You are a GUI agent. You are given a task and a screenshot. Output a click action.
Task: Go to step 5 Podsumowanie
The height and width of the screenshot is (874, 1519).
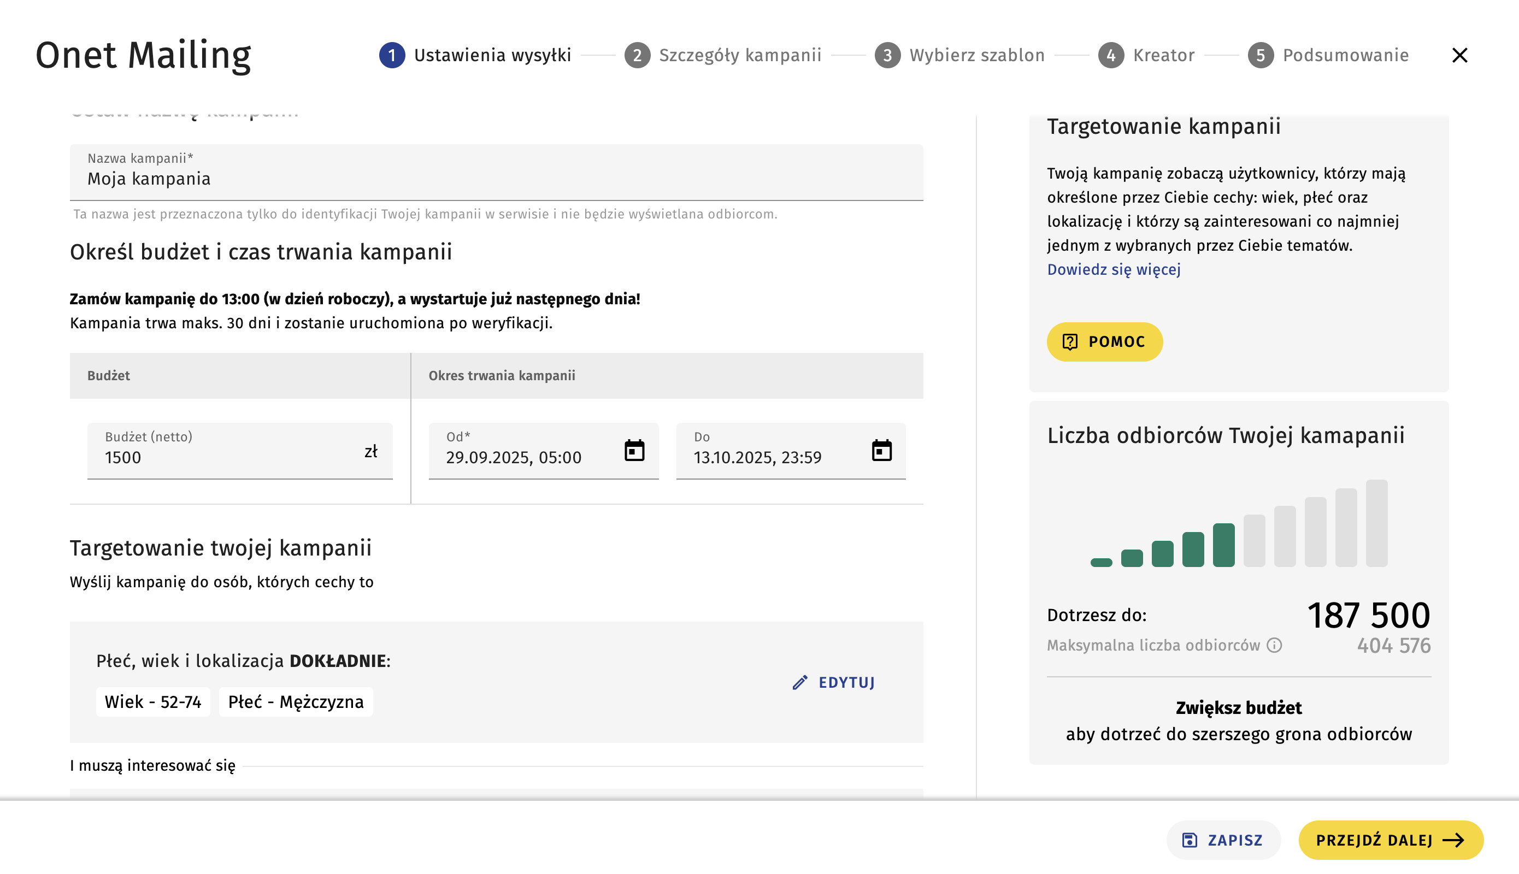[x=1328, y=55]
